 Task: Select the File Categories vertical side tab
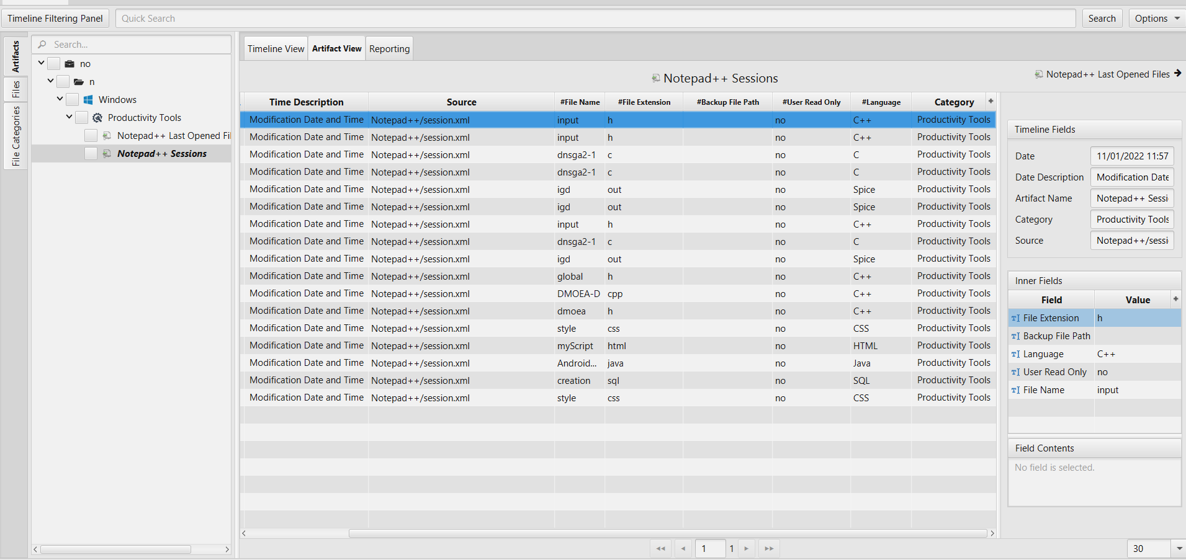[x=16, y=136]
